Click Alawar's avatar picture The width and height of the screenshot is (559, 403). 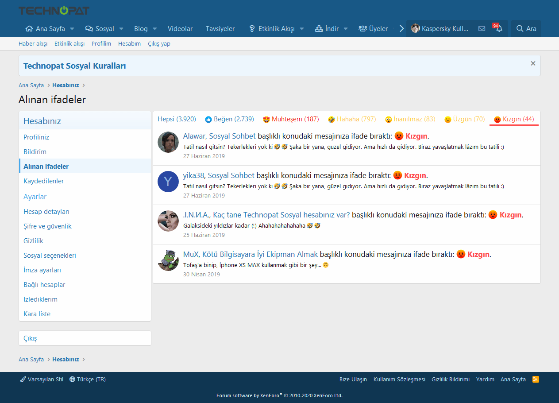(x=168, y=142)
